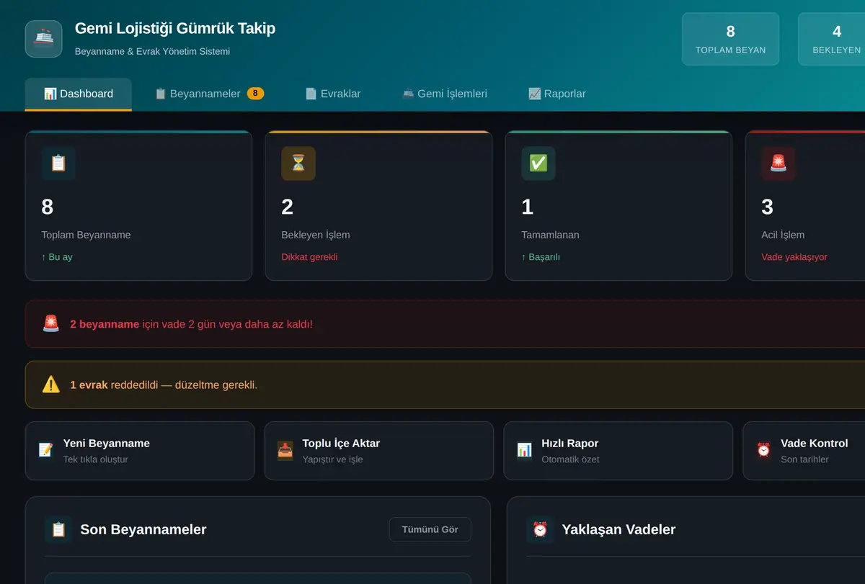Open the Dashboard tab

(x=79, y=94)
